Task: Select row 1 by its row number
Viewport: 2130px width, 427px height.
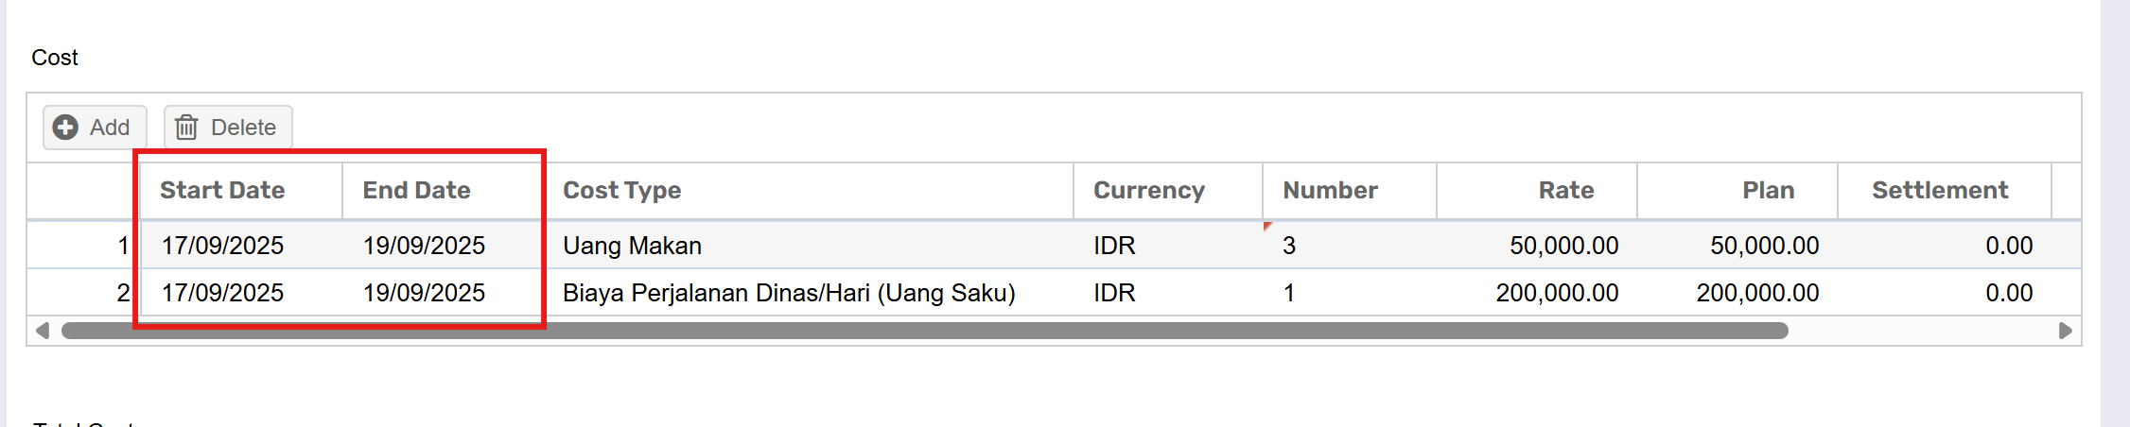Action: click(x=123, y=246)
